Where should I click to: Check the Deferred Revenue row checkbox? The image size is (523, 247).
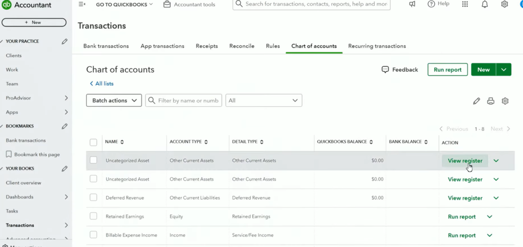(x=93, y=197)
